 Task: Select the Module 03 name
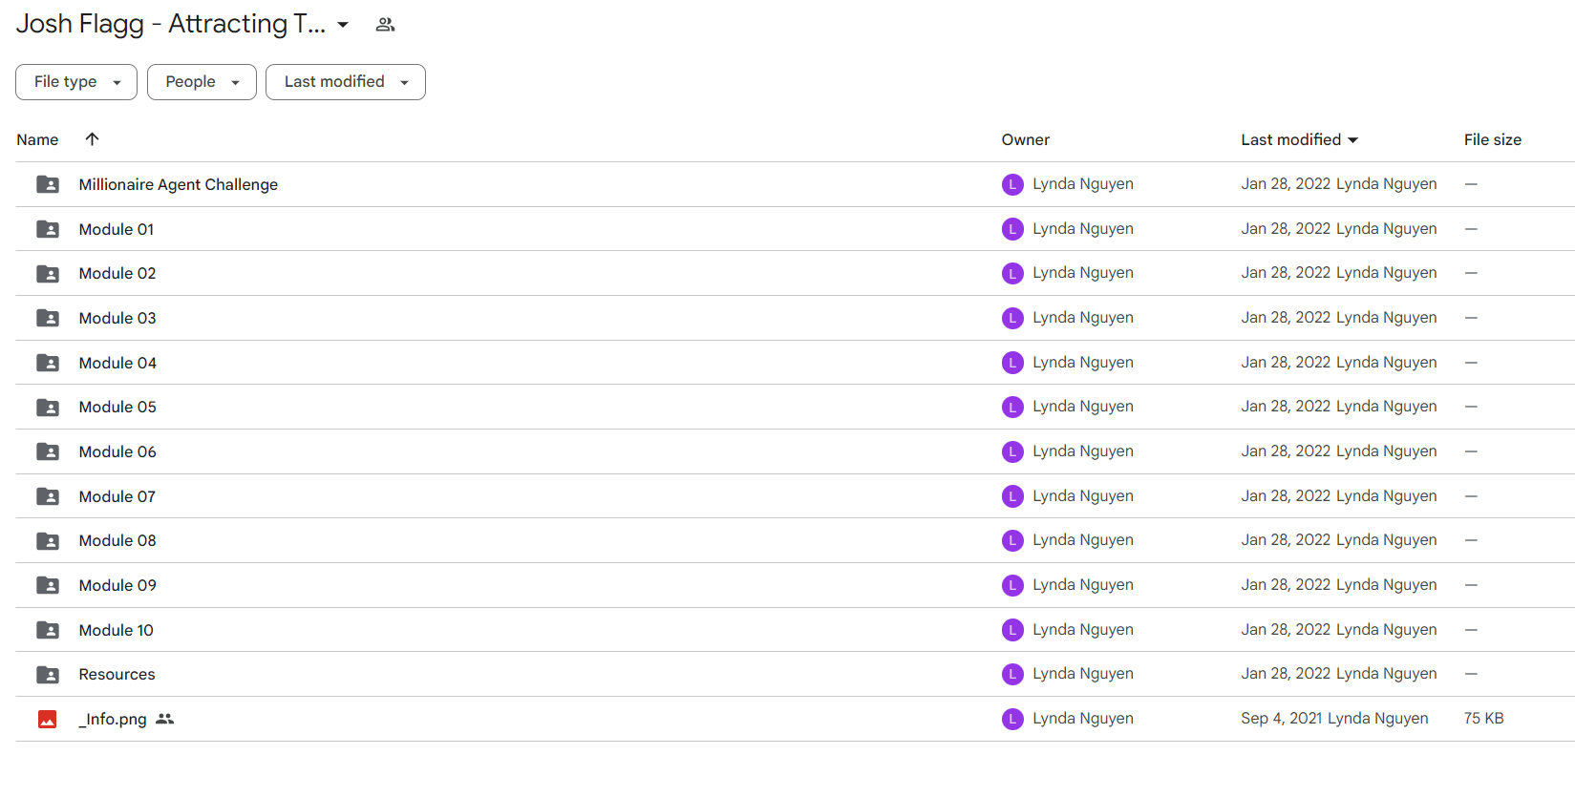[117, 318]
